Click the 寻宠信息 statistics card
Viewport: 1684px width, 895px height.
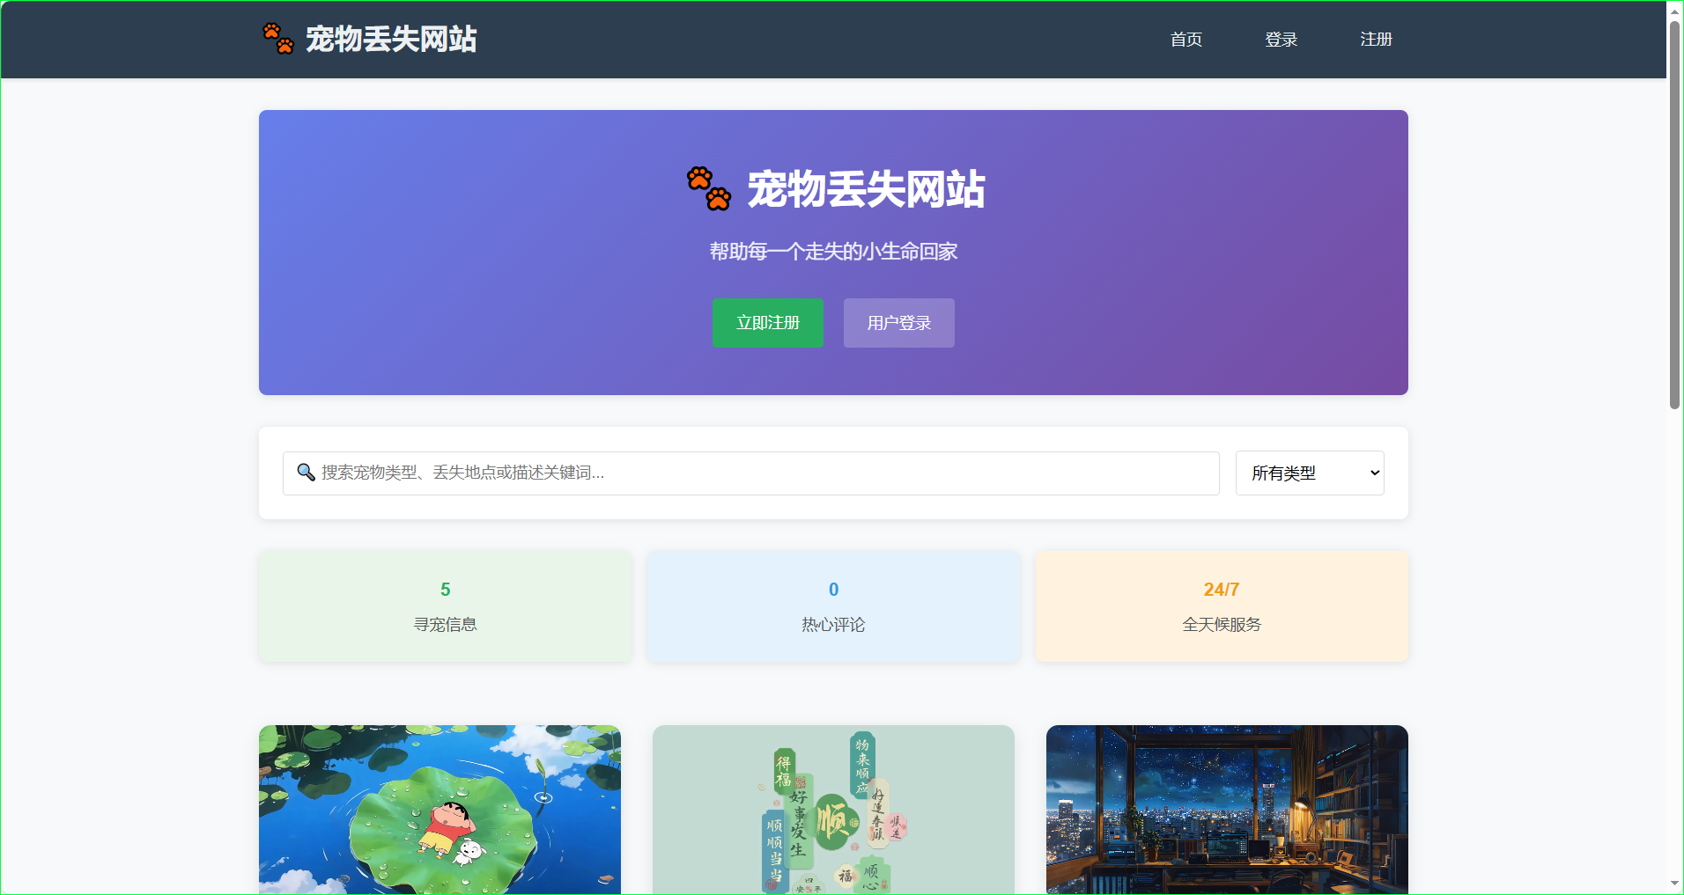point(445,606)
